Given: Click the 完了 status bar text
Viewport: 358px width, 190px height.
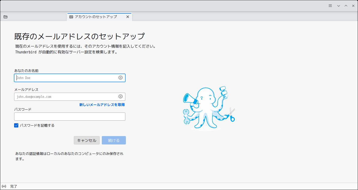Looking at the screenshot, I should [14, 186].
